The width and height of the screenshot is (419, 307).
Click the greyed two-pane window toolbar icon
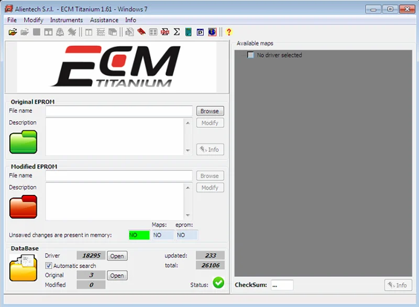pyautogui.click(x=48, y=32)
